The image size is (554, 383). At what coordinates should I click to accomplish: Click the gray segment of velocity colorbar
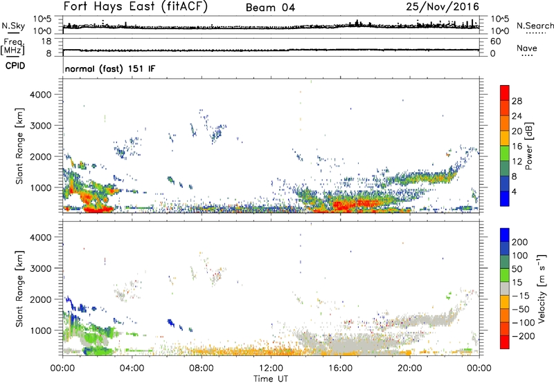[x=505, y=288]
